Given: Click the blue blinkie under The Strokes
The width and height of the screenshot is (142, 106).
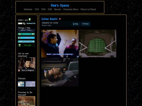Looking at the screenshot, I should 26,38.
